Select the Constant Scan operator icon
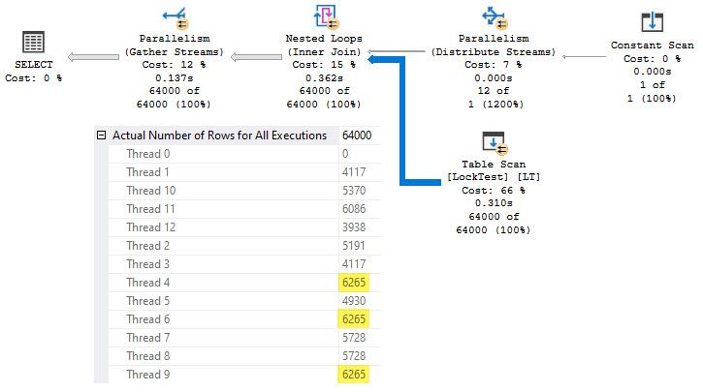 pyautogui.click(x=653, y=22)
